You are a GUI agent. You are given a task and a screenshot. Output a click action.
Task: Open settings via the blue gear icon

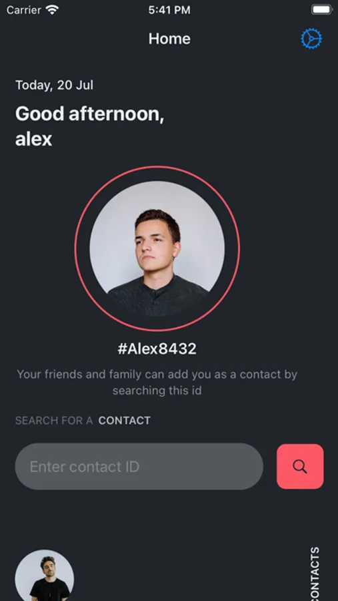point(311,39)
